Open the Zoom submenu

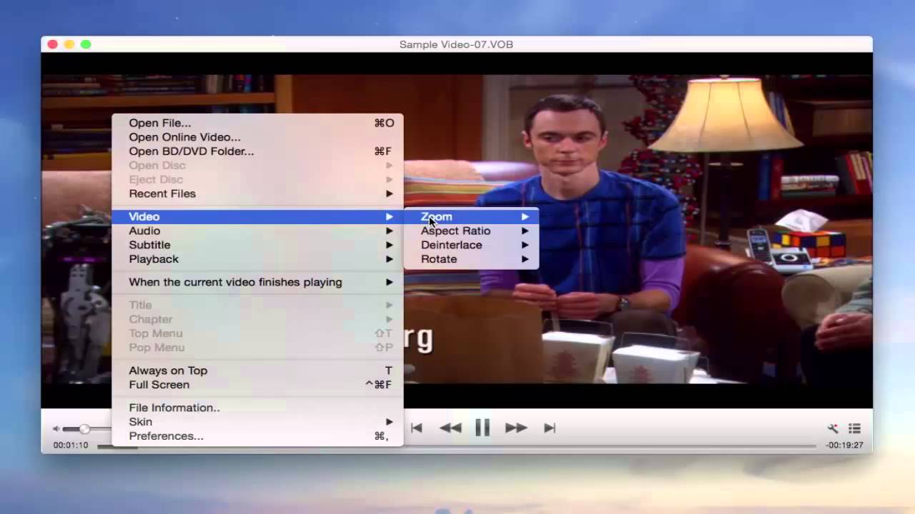click(x=472, y=216)
